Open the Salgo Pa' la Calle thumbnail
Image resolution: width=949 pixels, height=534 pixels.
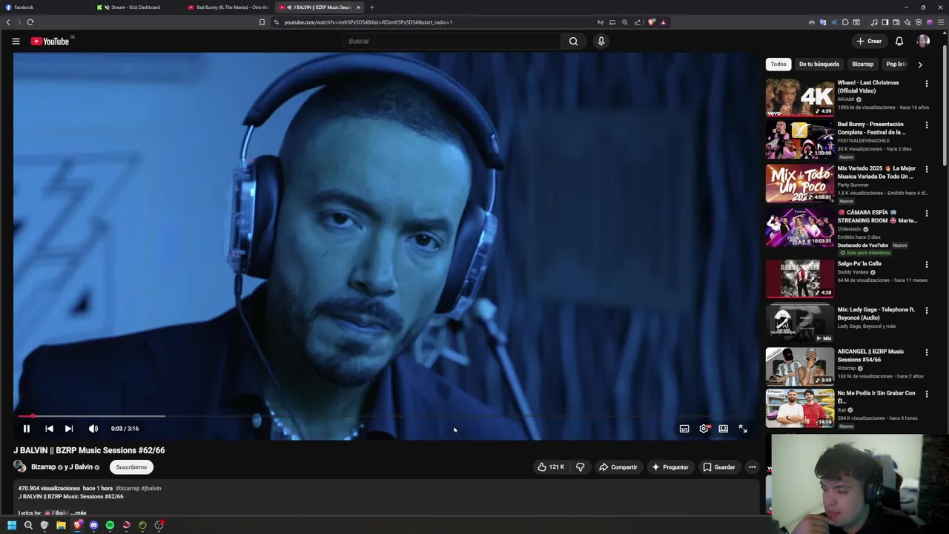pyautogui.click(x=800, y=278)
